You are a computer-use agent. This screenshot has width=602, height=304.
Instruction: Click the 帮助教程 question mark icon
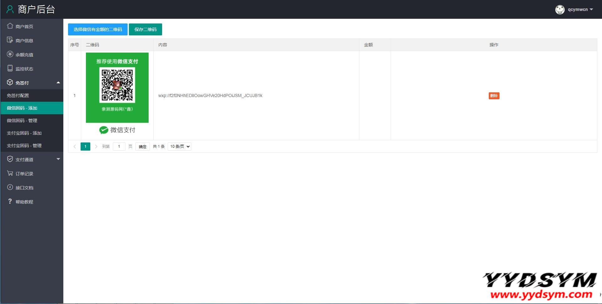(10, 201)
